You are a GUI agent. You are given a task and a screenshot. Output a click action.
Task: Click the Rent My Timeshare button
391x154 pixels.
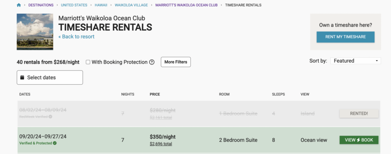(x=345, y=37)
